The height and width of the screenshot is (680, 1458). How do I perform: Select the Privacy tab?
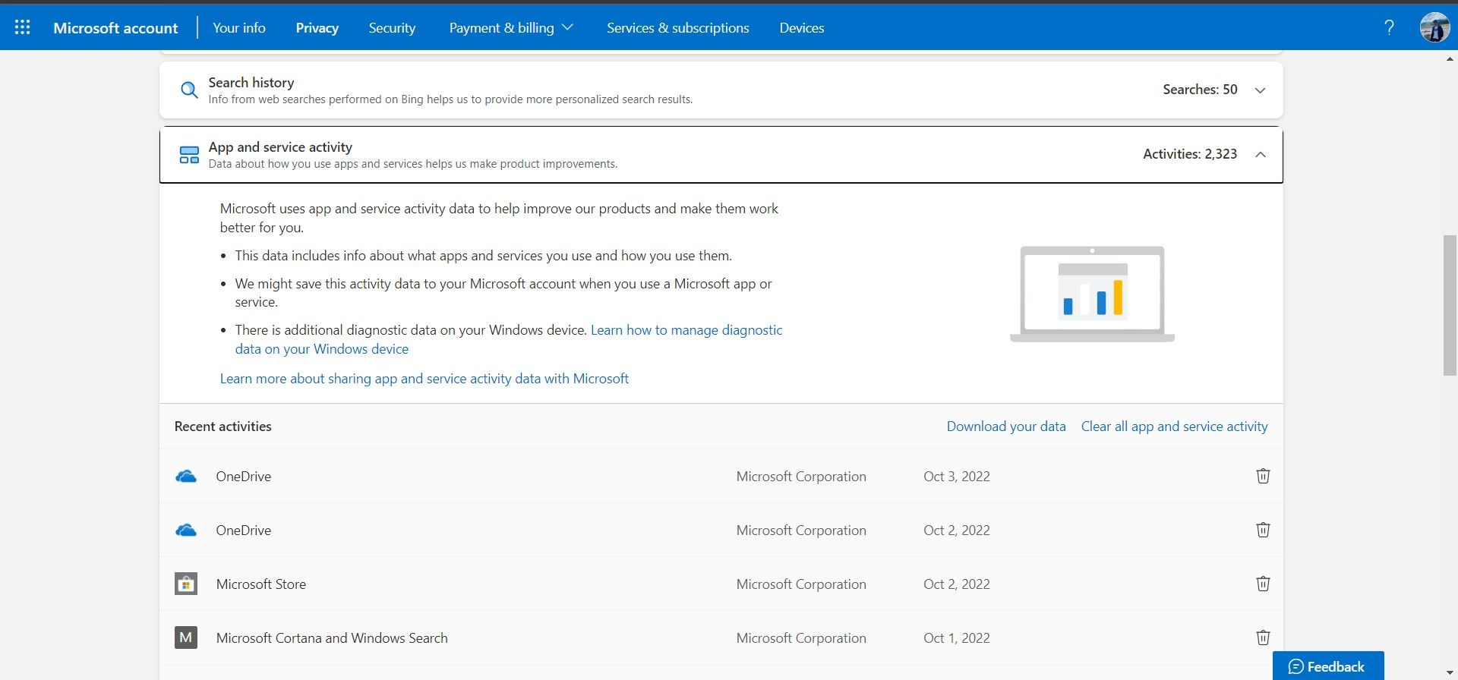point(317,28)
